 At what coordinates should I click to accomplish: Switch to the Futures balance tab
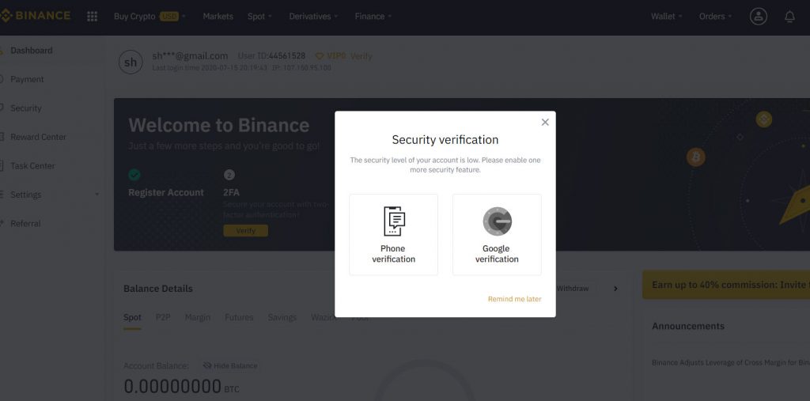239,317
